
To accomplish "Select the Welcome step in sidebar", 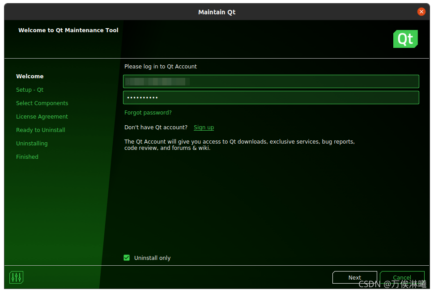I will 30,76.
